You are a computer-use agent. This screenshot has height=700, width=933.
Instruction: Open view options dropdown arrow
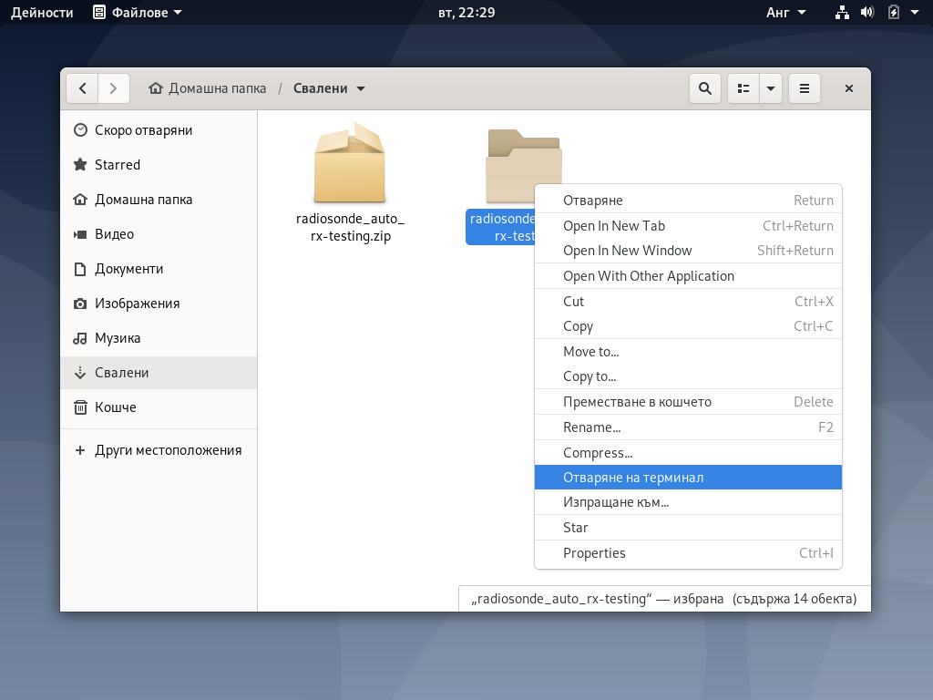pos(771,88)
